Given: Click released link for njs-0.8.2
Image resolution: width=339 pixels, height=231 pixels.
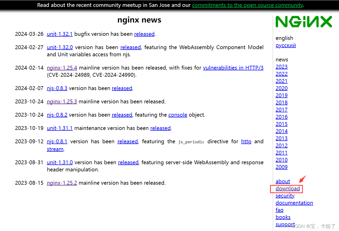Looking at the screenshot, I should pos(122,115).
